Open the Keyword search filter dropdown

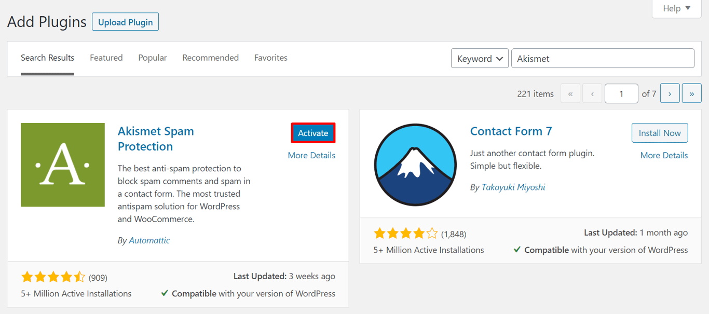[x=479, y=58]
